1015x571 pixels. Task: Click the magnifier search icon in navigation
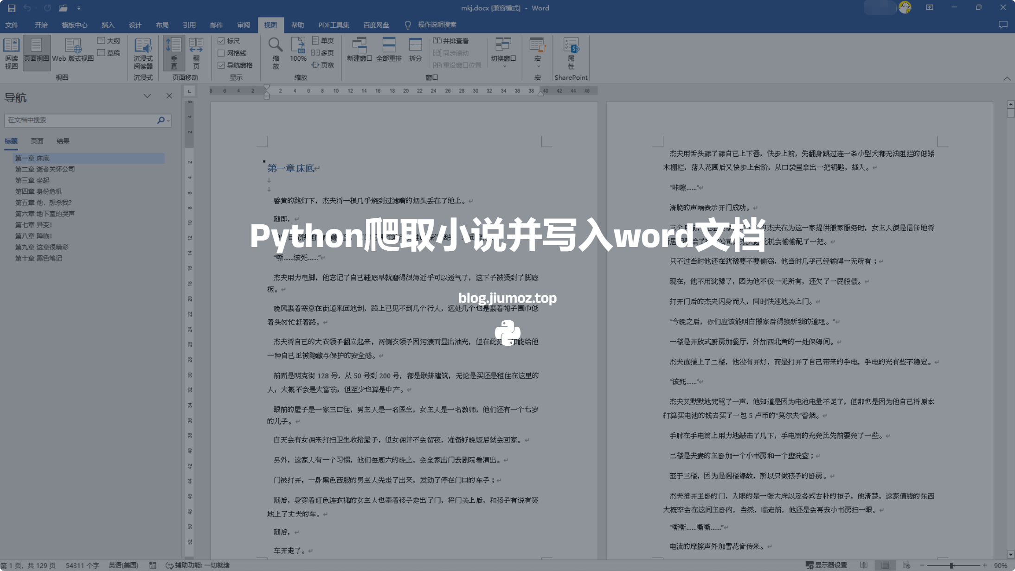(x=161, y=120)
